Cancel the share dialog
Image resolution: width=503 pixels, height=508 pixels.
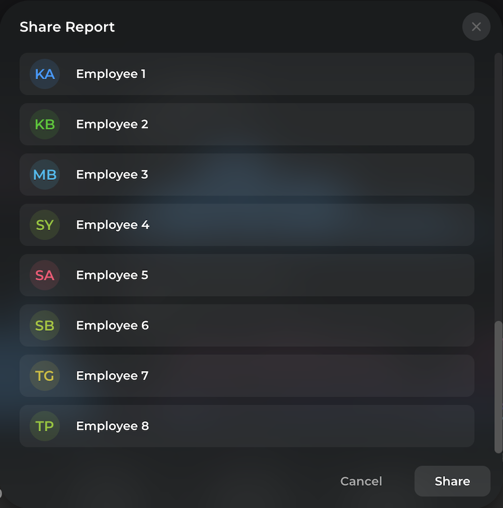click(361, 481)
